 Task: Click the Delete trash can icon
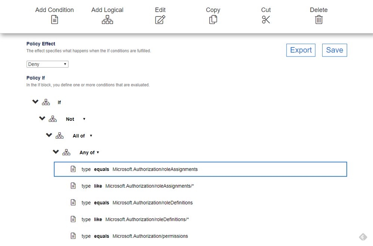pyautogui.click(x=319, y=19)
